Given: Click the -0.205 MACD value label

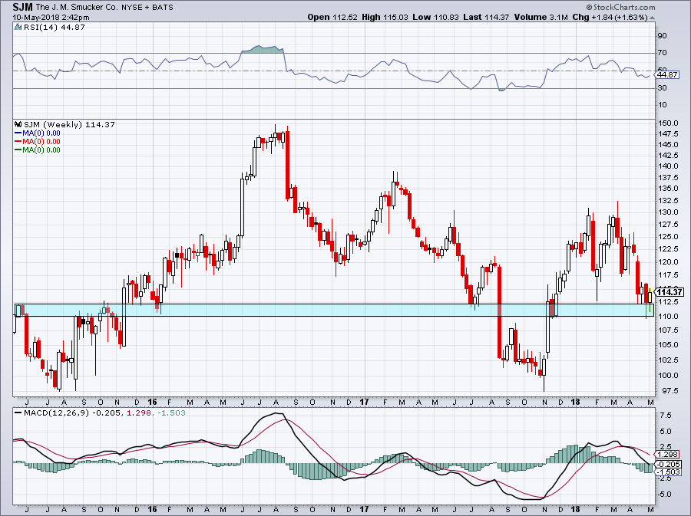Looking at the screenshot, I should [670, 465].
